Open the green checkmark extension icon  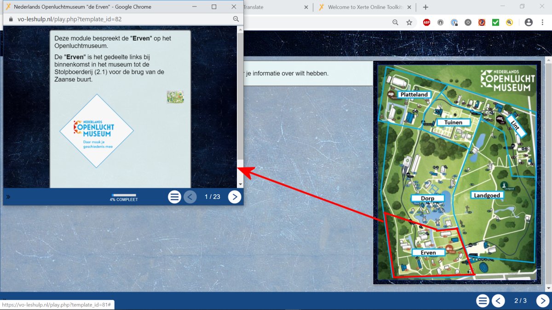(x=495, y=22)
